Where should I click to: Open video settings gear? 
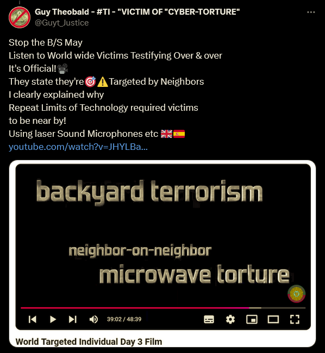click(230, 319)
